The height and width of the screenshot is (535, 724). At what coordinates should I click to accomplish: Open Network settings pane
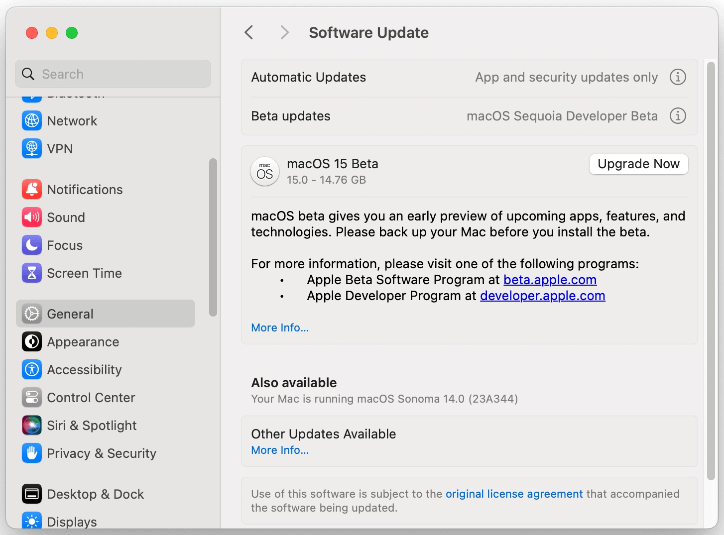click(x=106, y=120)
